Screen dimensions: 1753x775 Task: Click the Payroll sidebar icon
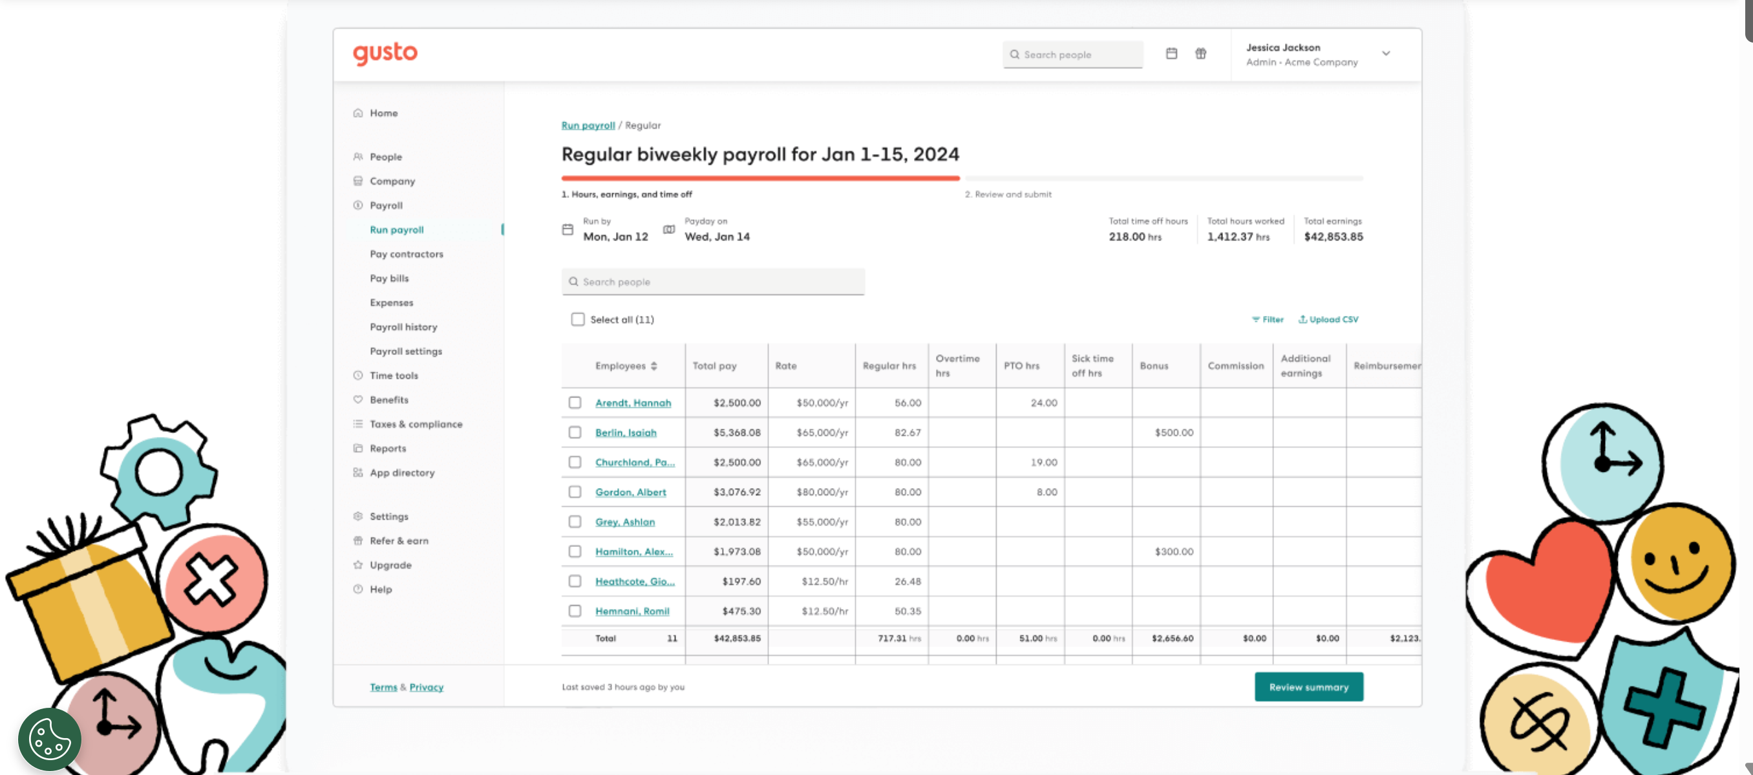pyautogui.click(x=358, y=206)
